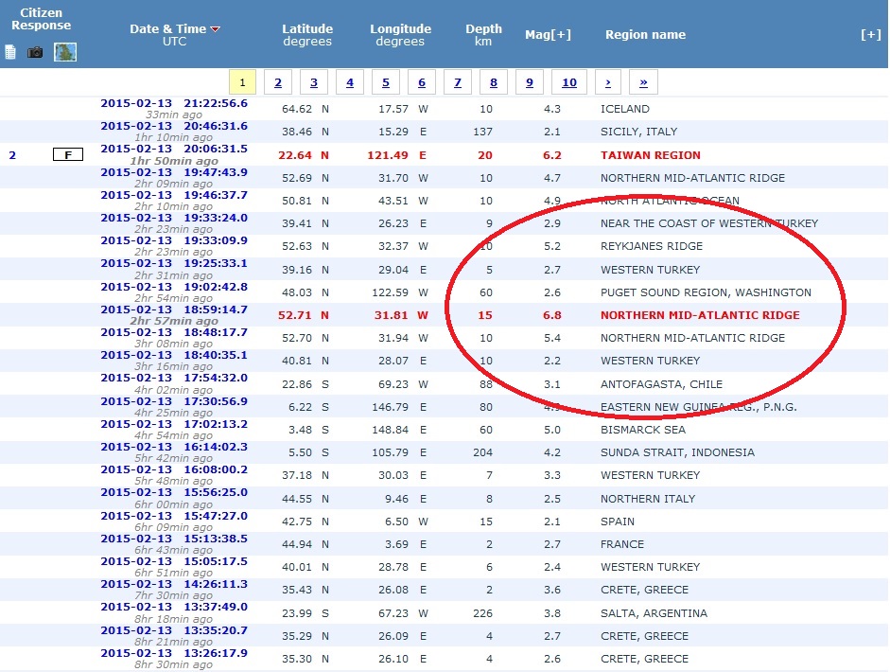Click SICILY, ITALY region name

coord(638,132)
